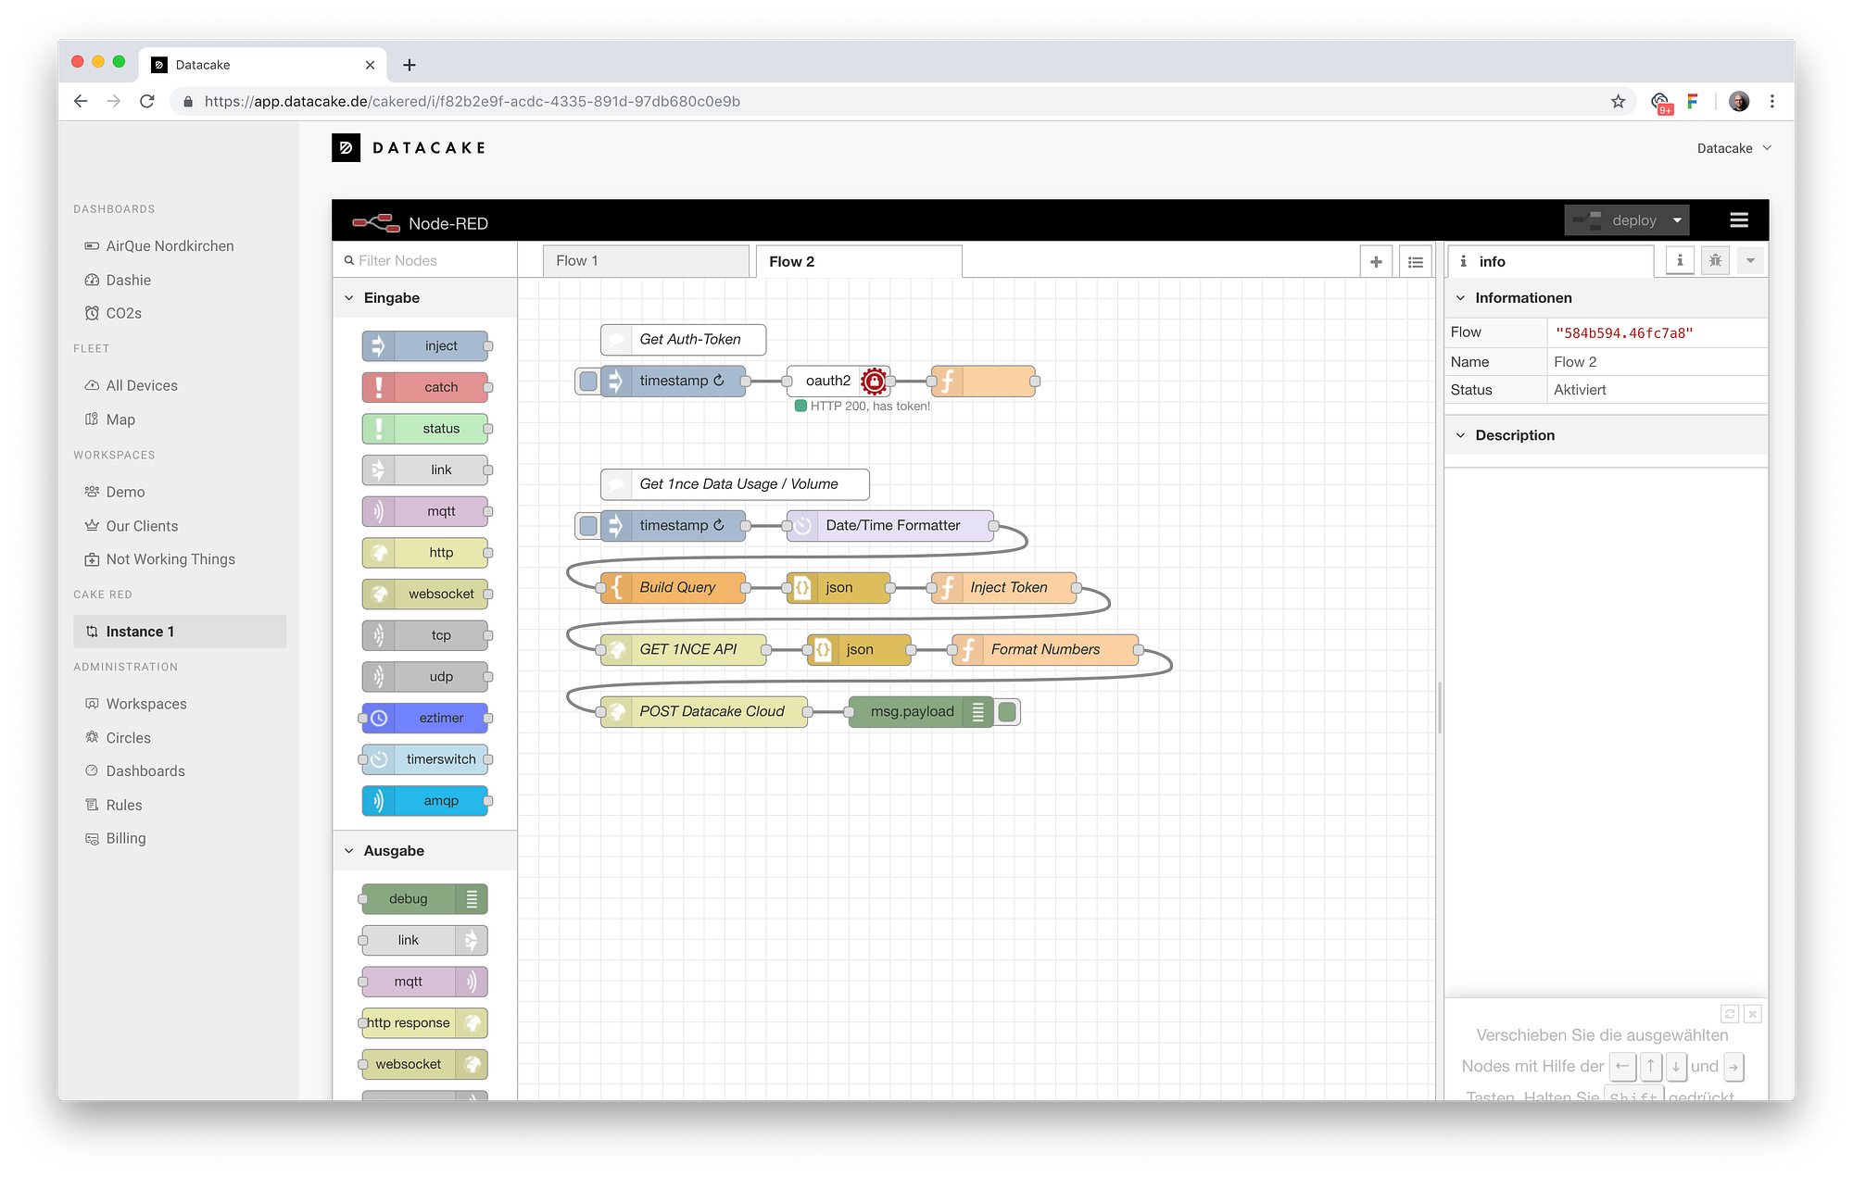
Task: Open the Node-RED hamburger menu
Action: [1738, 219]
